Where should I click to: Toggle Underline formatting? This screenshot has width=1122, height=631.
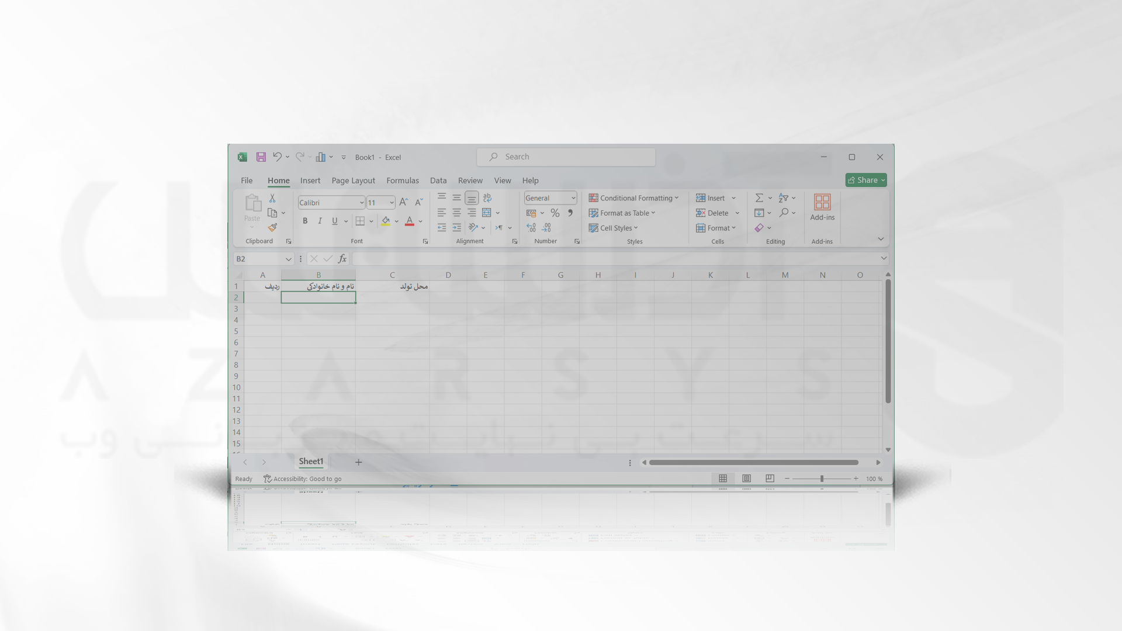(x=335, y=221)
